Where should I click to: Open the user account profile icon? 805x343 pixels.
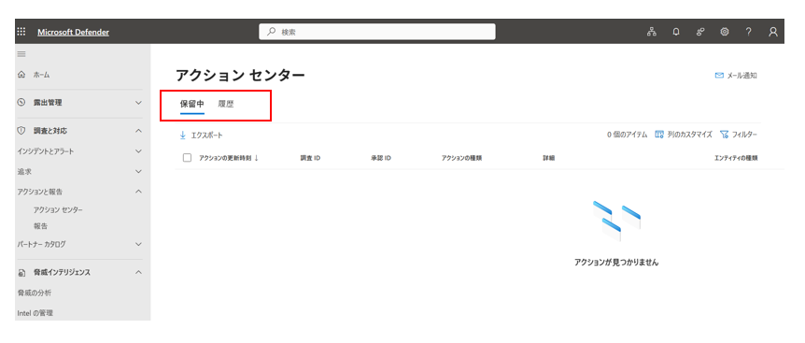tap(773, 32)
